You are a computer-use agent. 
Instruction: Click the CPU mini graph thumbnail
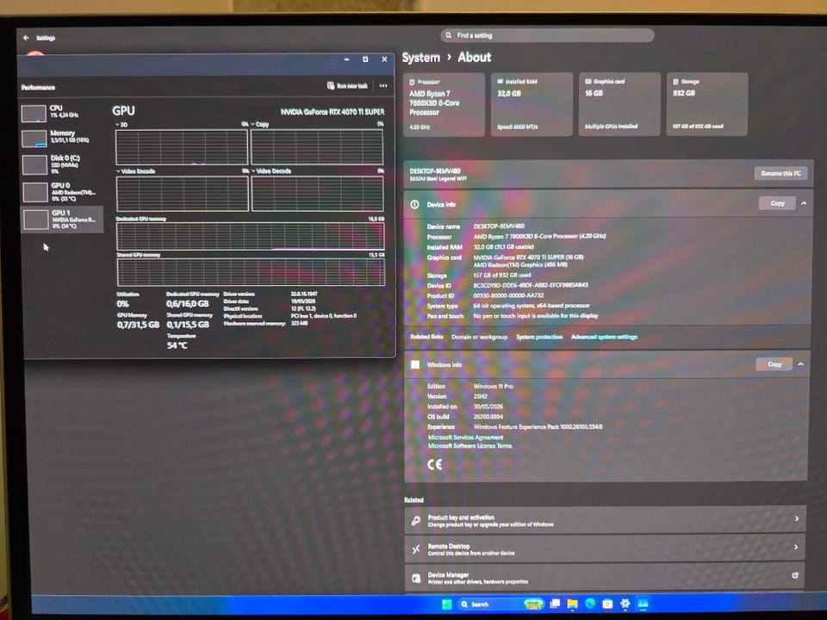pos(34,114)
